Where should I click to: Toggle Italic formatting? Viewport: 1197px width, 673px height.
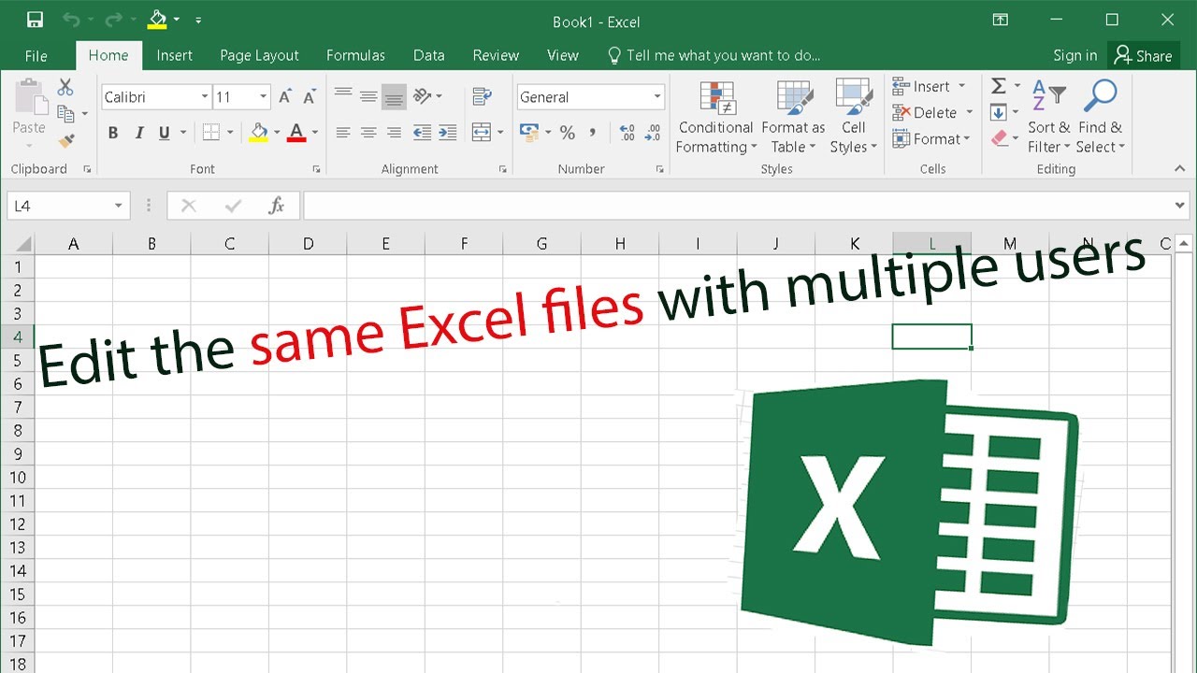139,133
